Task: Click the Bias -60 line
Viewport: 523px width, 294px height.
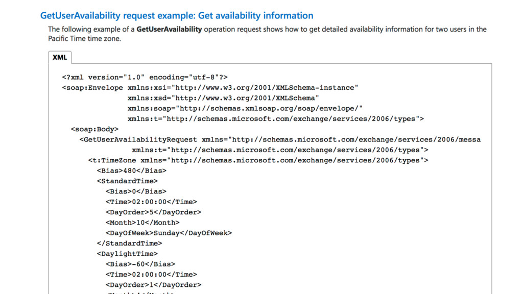Action: point(140,264)
